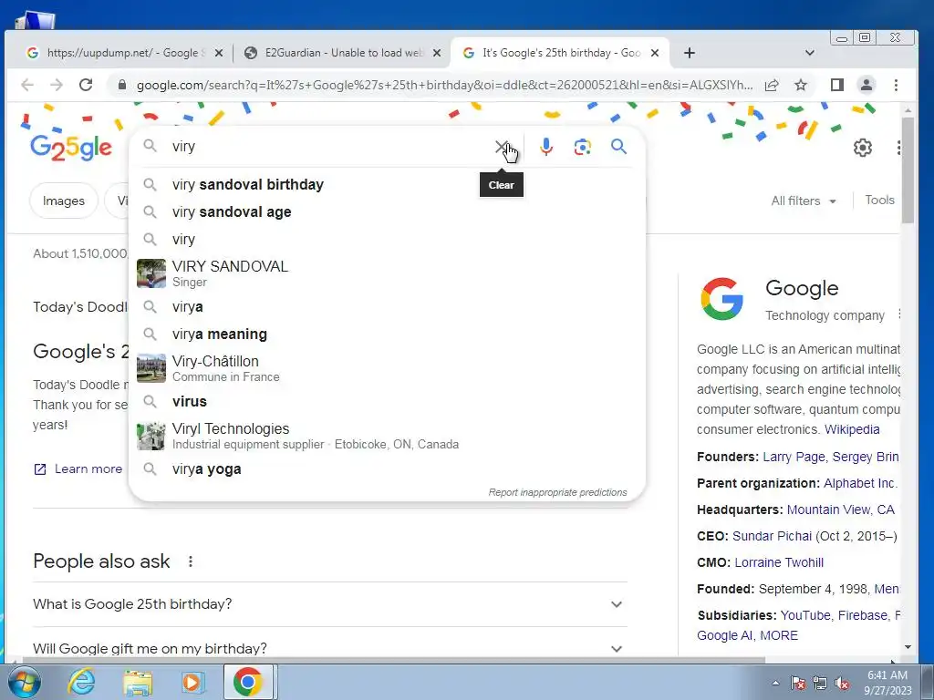Click the Google 25th birthday logo
The height and width of the screenshot is (700, 934).
pos(71,147)
